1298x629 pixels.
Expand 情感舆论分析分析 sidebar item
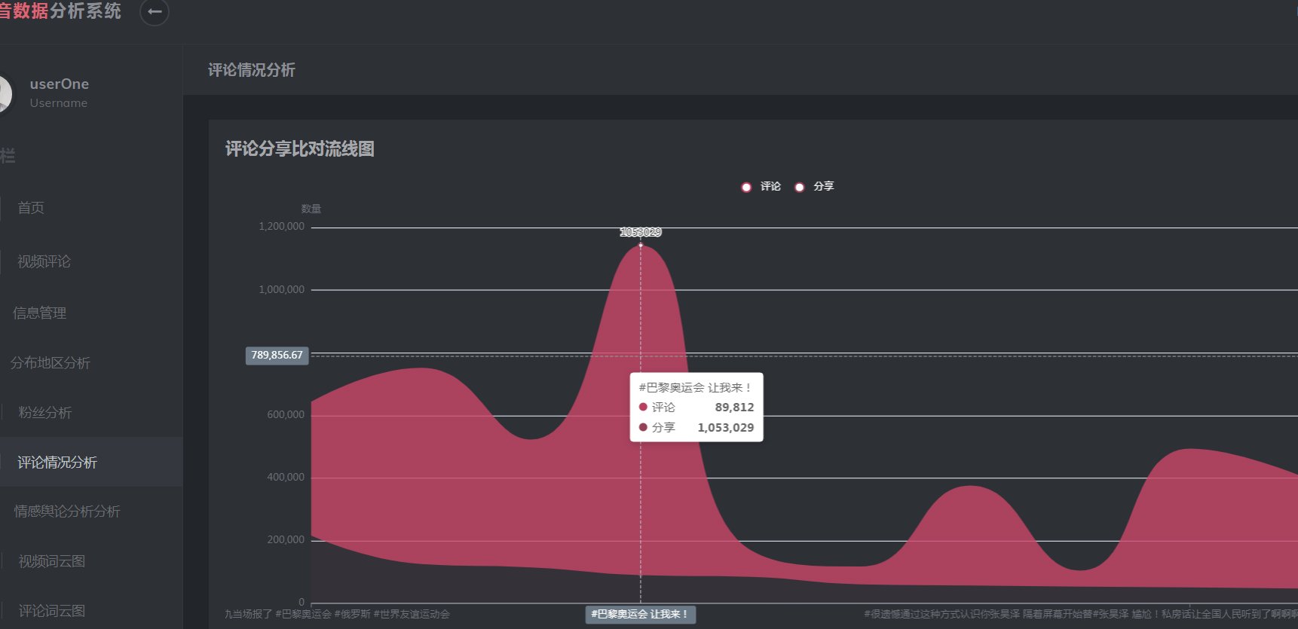pos(67,511)
